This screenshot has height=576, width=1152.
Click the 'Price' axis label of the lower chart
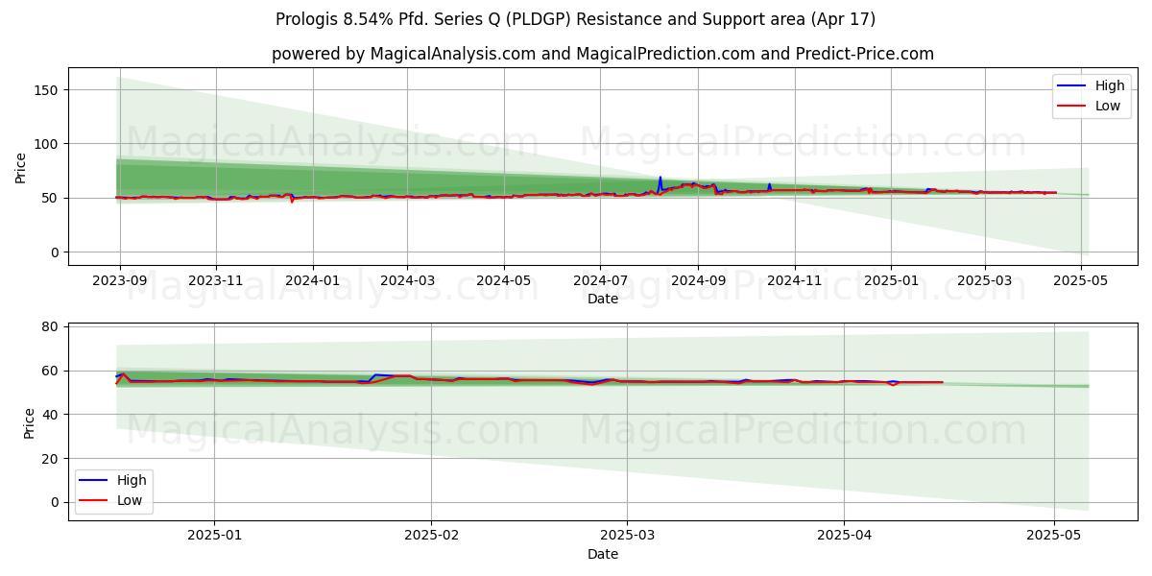pos(29,423)
